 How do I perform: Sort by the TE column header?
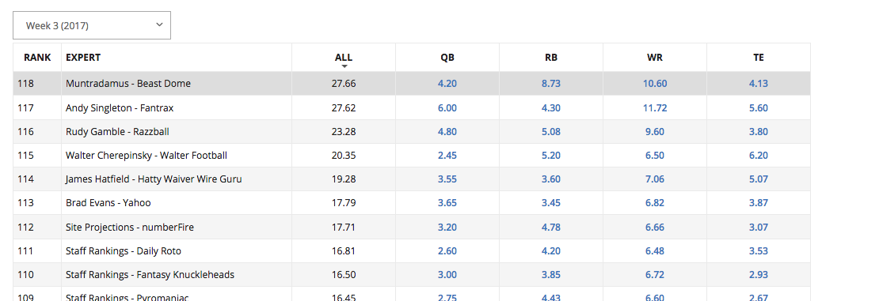click(759, 58)
